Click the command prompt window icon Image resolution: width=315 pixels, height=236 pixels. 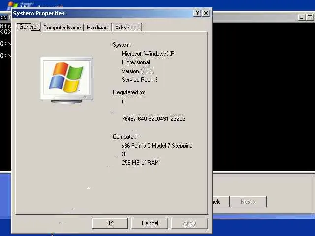click(x=3, y=18)
